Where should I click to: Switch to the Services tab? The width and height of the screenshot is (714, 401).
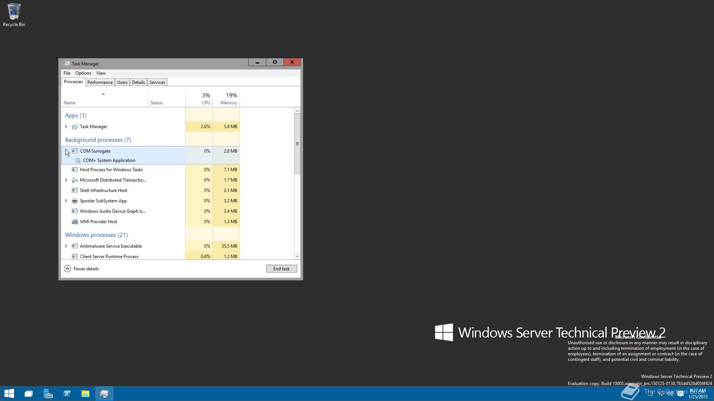click(157, 82)
